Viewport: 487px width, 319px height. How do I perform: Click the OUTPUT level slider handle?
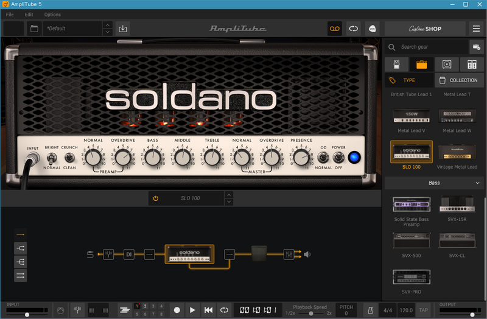(x=472, y=315)
